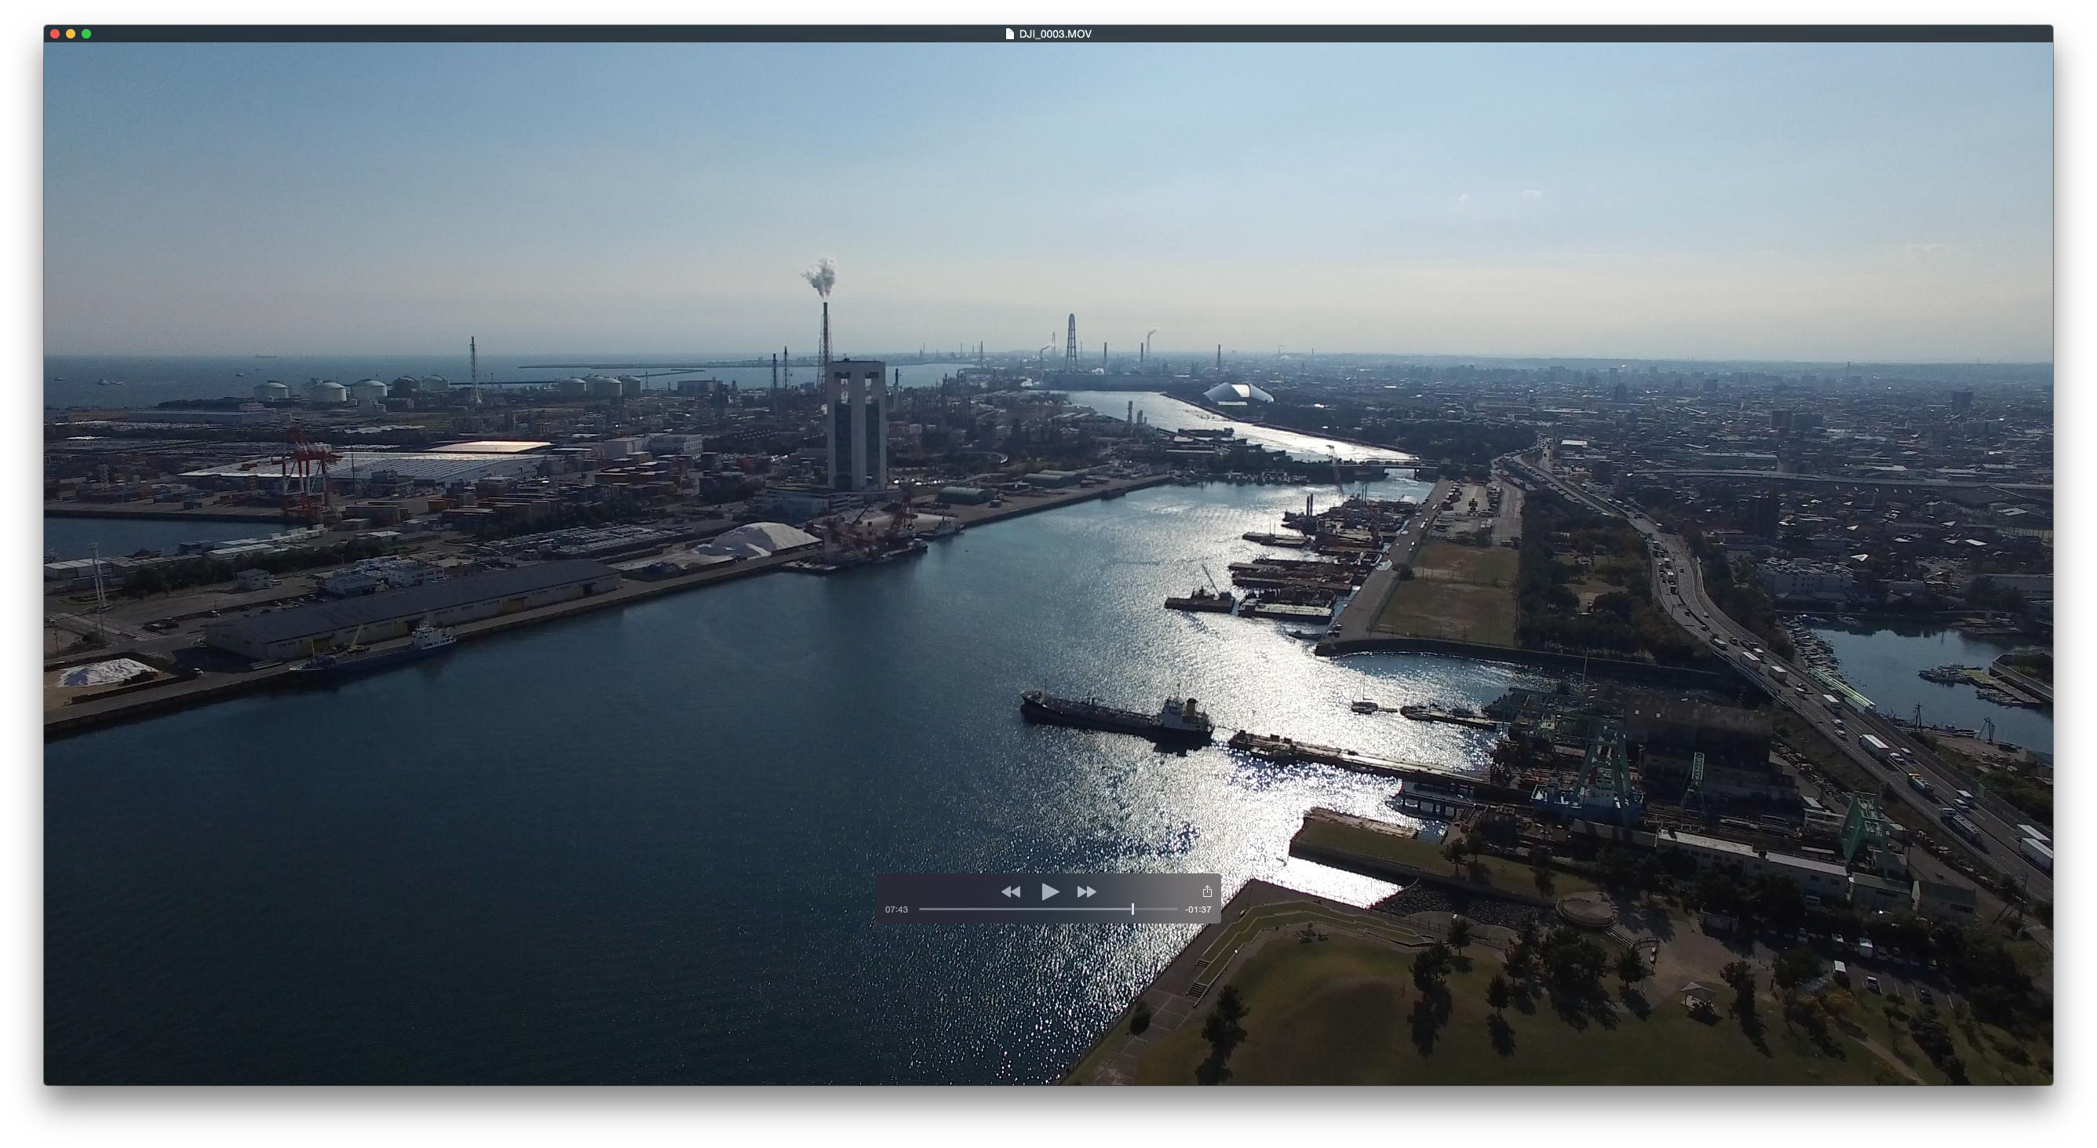Click the elapsed time 07:43
Viewport: 2097px width, 1148px height.
point(896,909)
